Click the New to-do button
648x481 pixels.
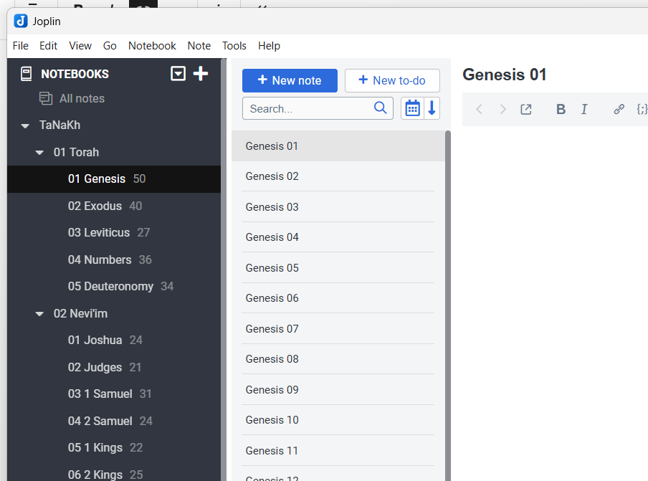(392, 80)
